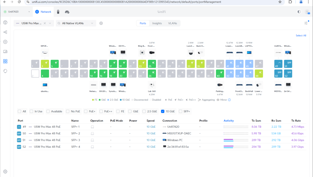
Task: Open the Settings gear at the sidebar bottom
Action: click(5, 171)
